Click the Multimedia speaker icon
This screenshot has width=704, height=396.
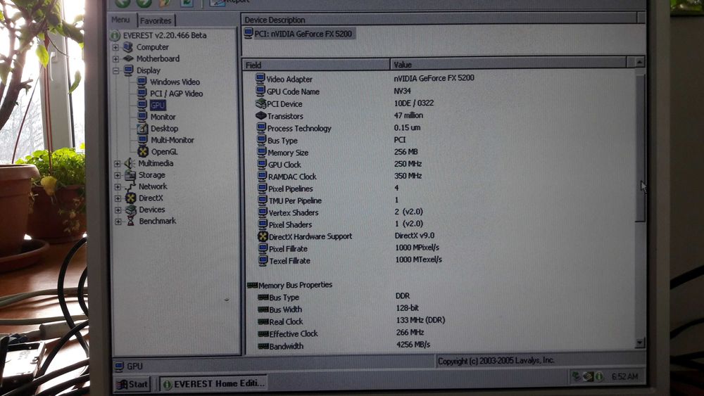point(130,163)
